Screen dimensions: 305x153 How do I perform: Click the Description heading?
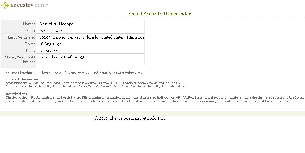[16, 94]
